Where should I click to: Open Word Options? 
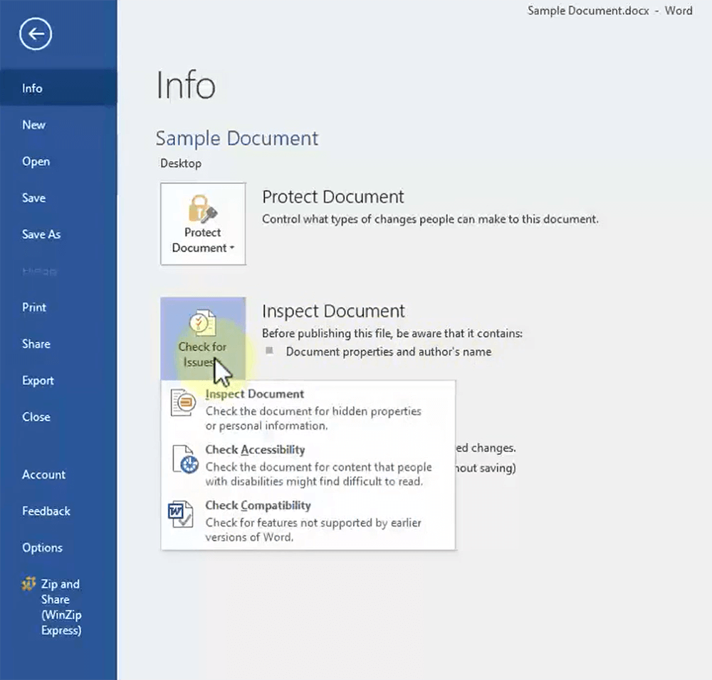click(42, 547)
